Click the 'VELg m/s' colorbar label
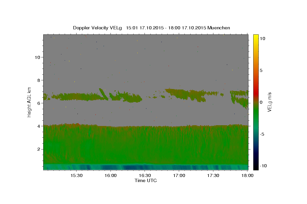Screen dimensions: 307x204 pos(269,102)
